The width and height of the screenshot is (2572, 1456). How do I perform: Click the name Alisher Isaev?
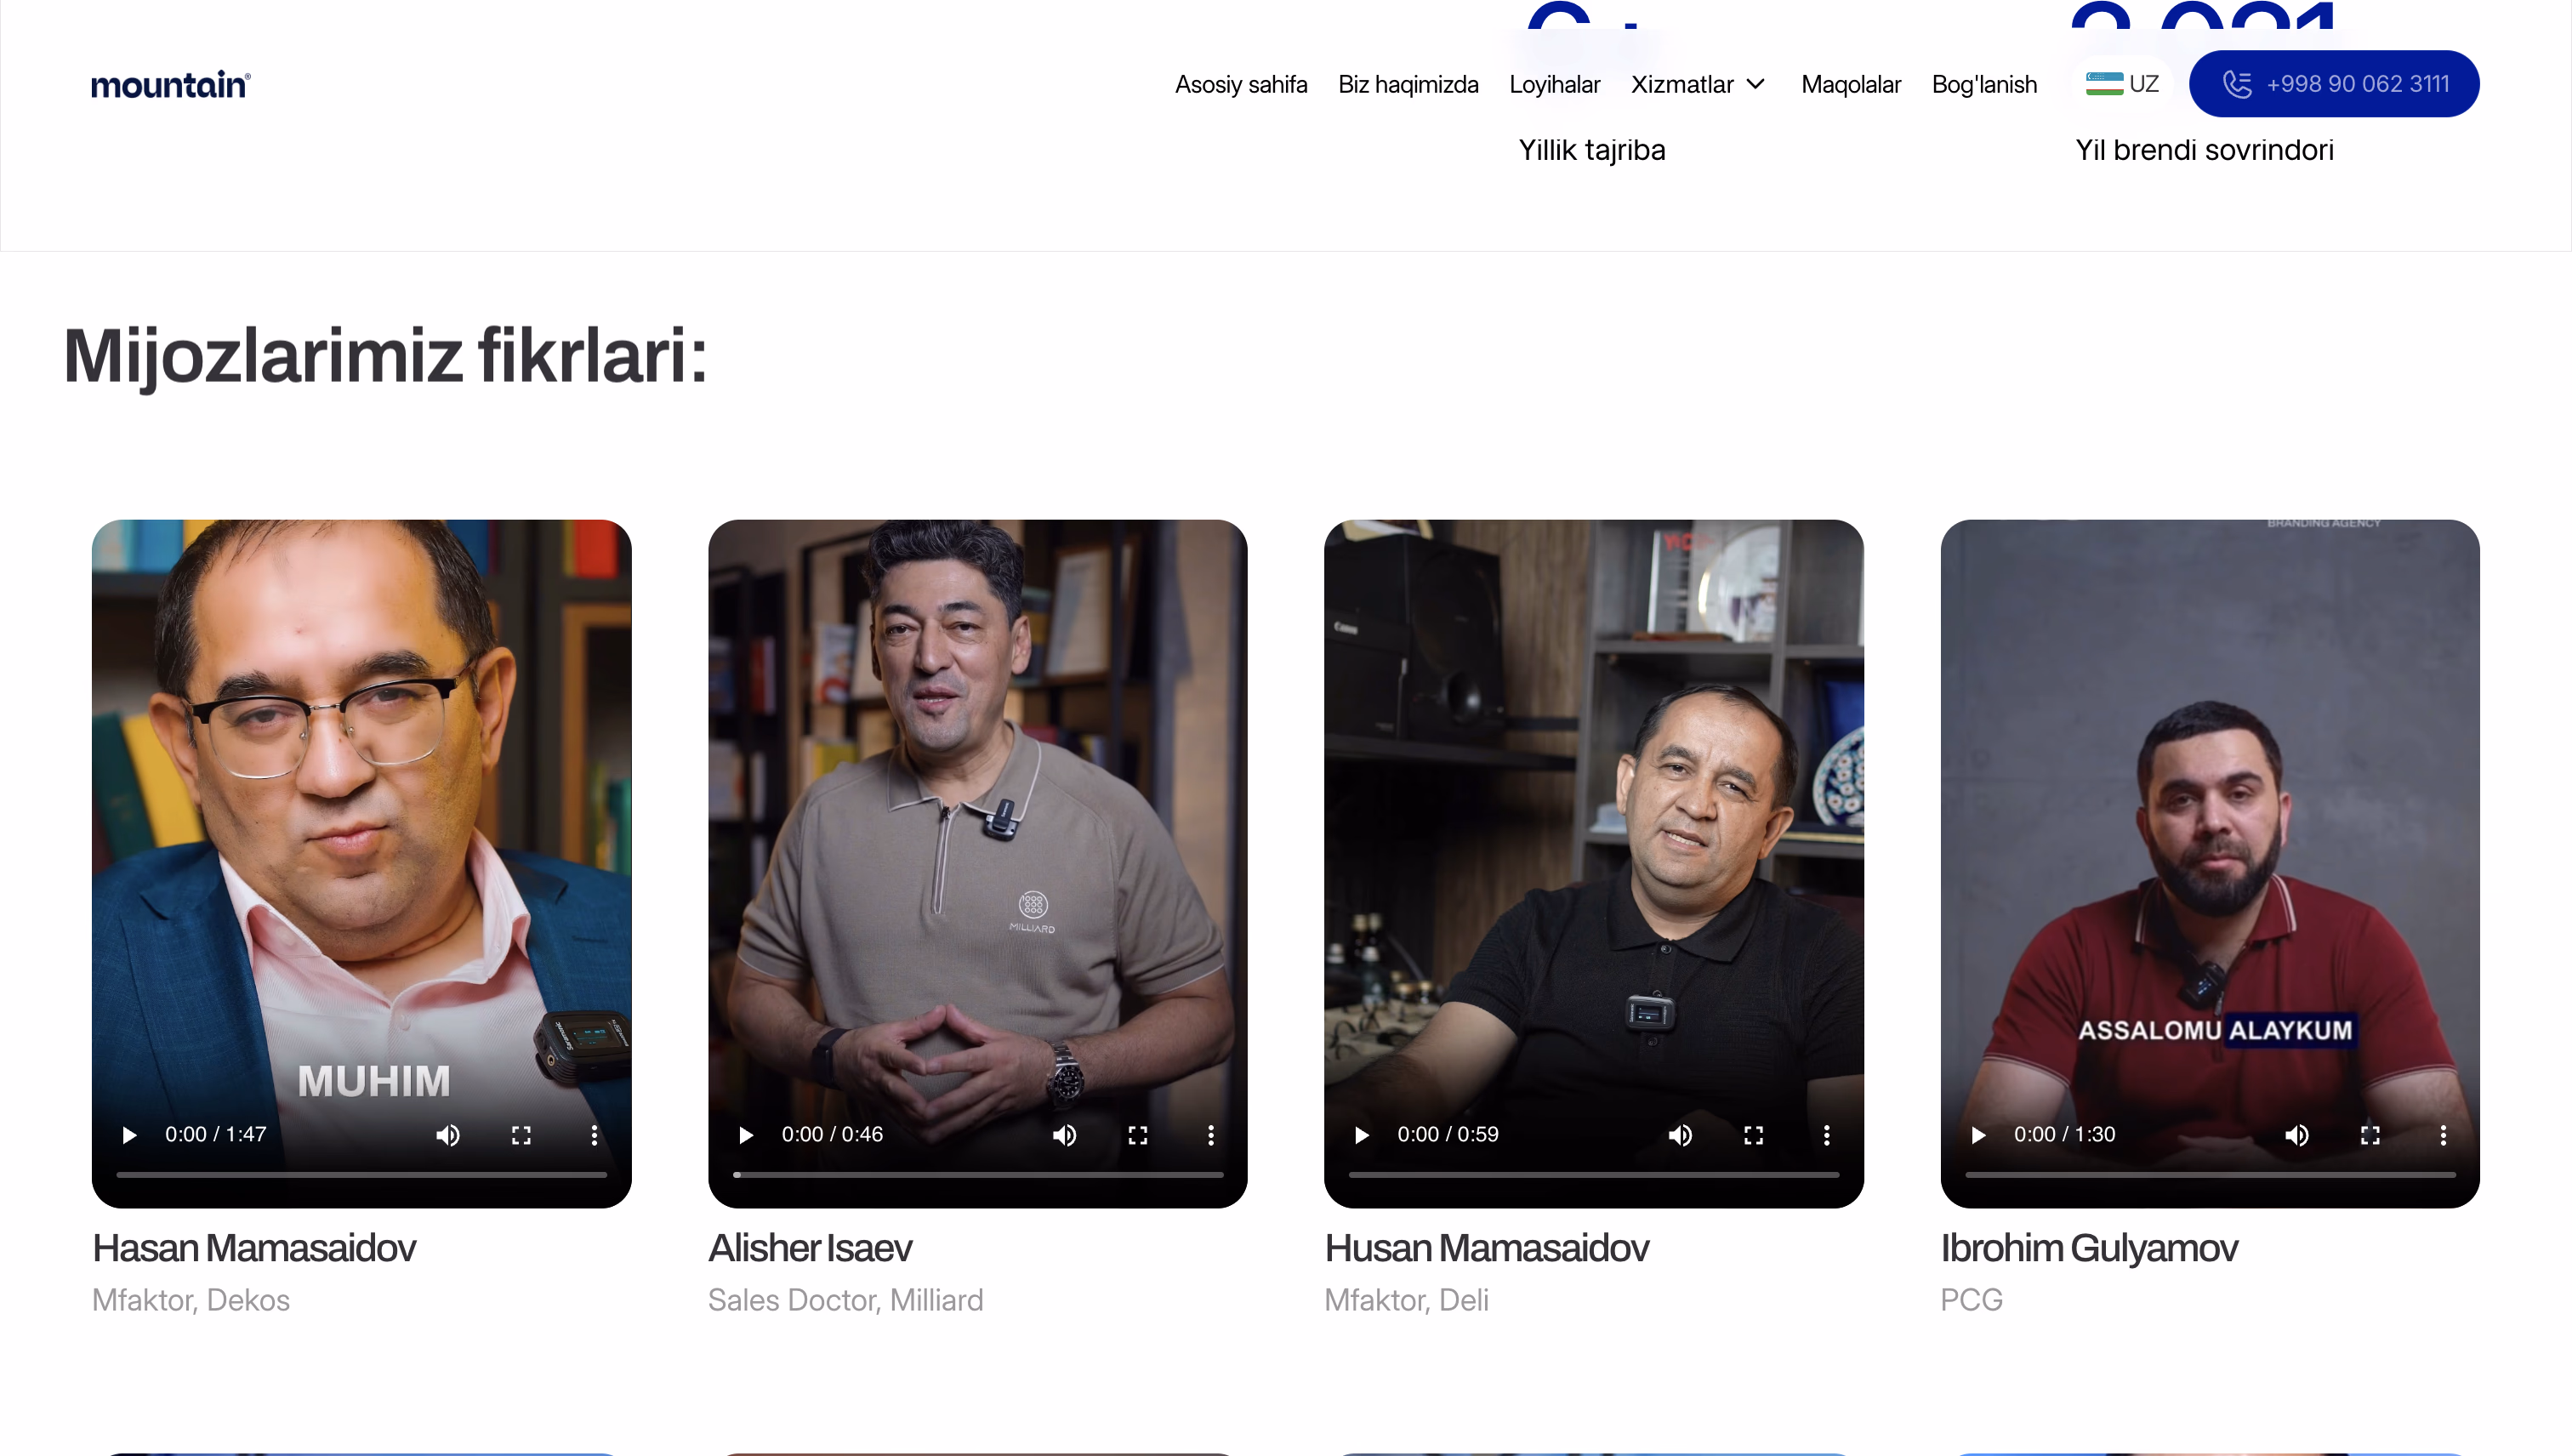810,1248
